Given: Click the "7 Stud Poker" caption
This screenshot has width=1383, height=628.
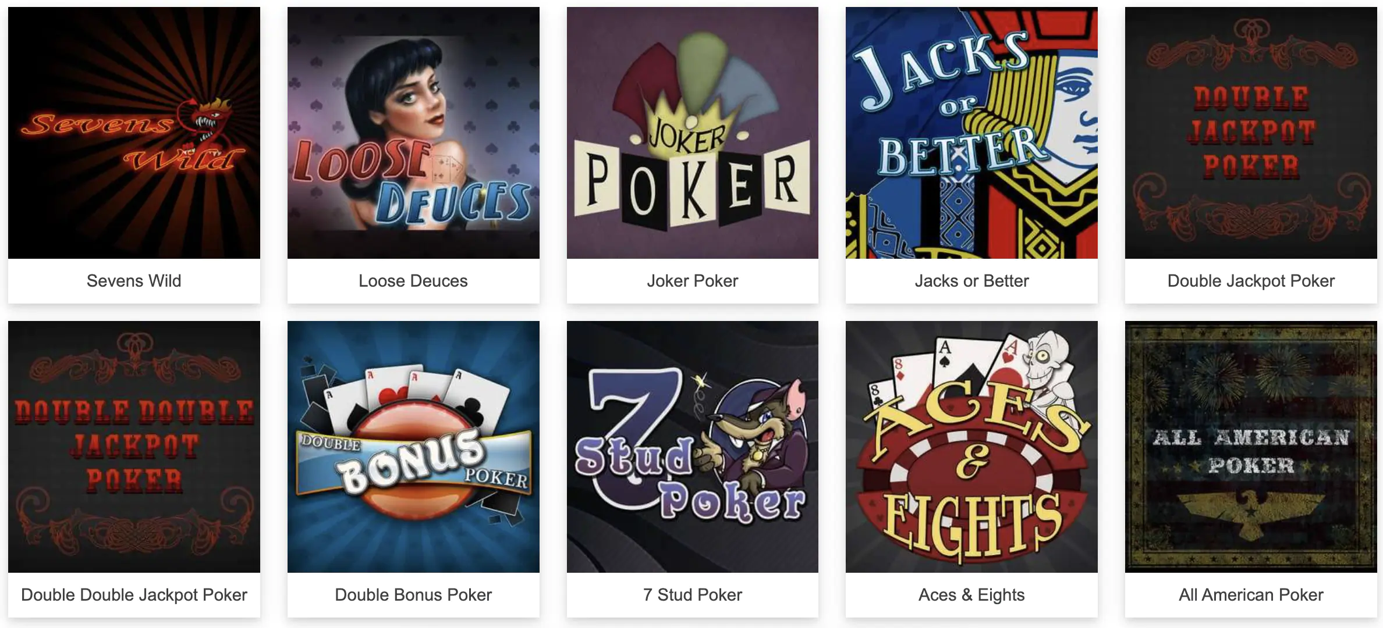Looking at the screenshot, I should (x=693, y=595).
